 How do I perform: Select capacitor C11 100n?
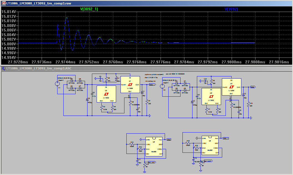tap(137, 161)
